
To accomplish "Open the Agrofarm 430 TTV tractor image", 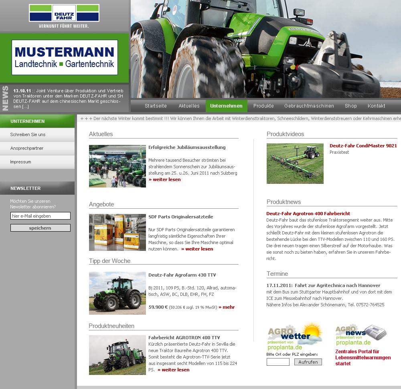I will click(117, 293).
